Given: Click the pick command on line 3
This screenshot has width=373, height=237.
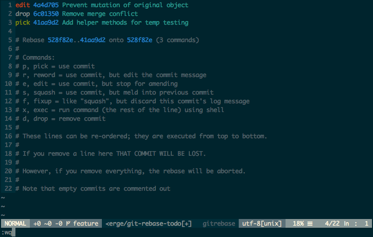Looking at the screenshot, I should point(23,23).
